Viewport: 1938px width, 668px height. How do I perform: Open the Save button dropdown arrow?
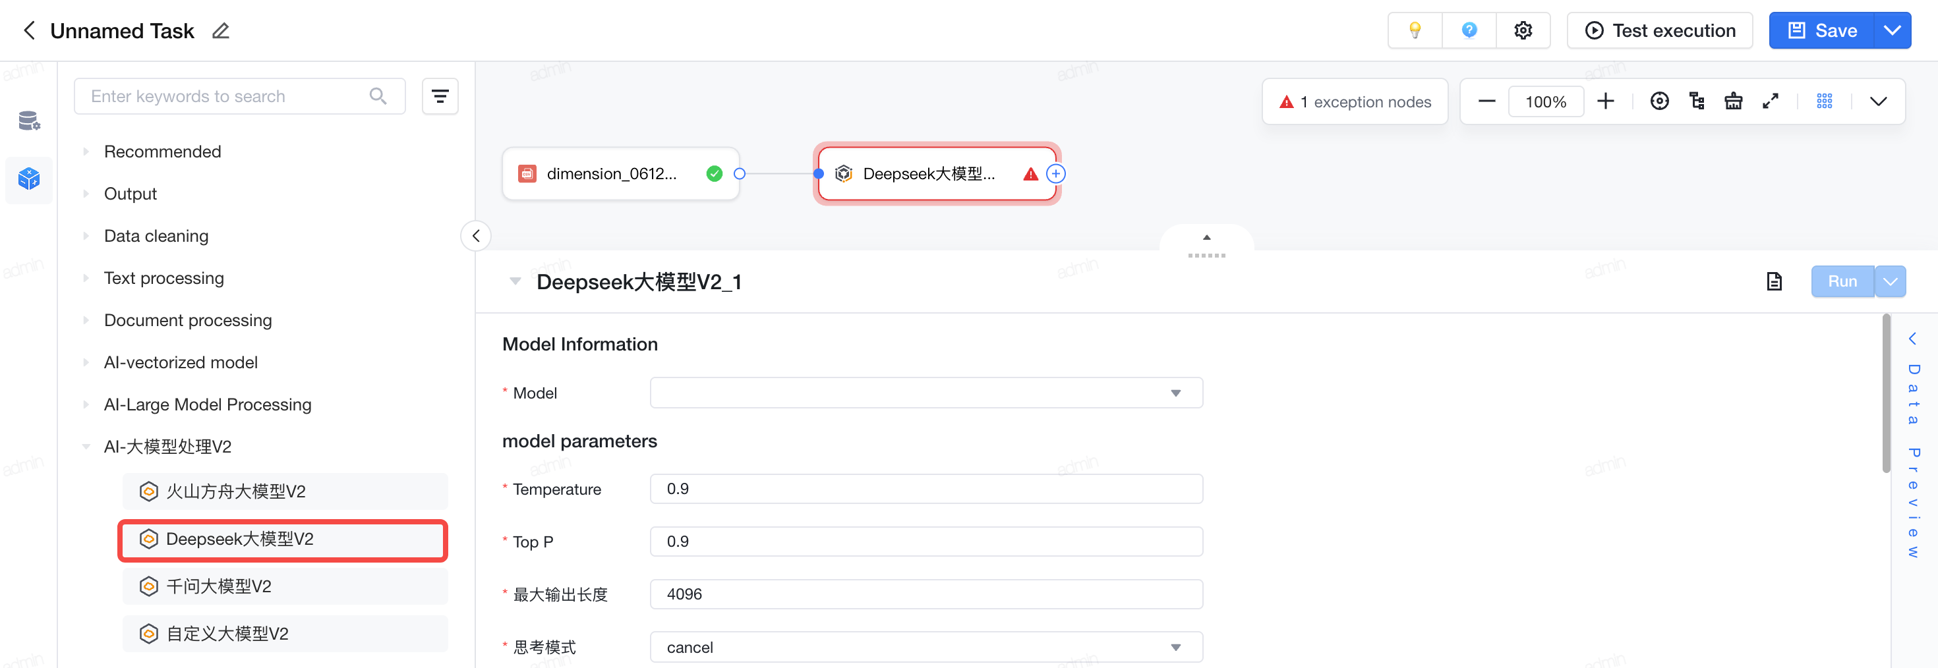1891,31
